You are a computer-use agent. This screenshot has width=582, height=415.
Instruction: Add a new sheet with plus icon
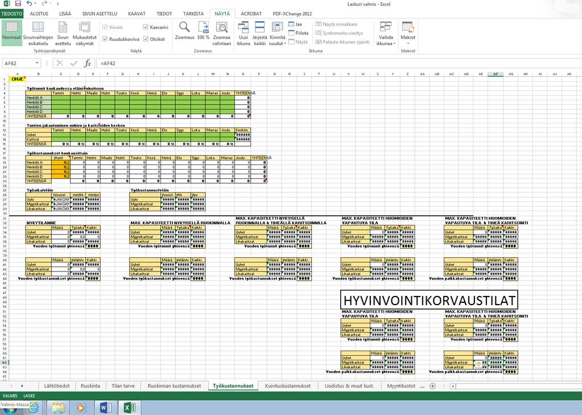click(432, 386)
